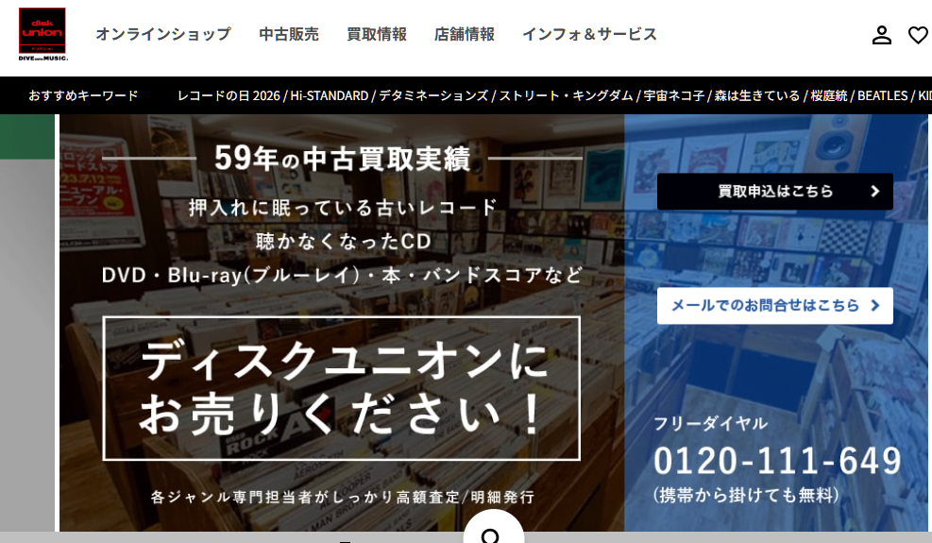
Task: Click the メールでのお問合せはこちら button
Action: [x=774, y=306]
